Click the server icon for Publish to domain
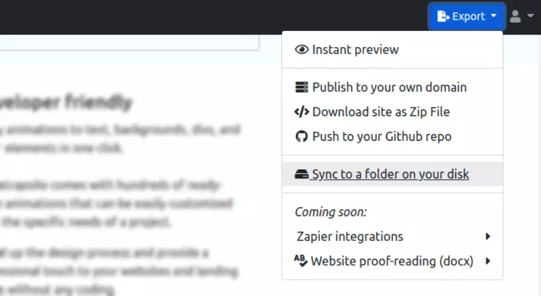 pos(301,88)
